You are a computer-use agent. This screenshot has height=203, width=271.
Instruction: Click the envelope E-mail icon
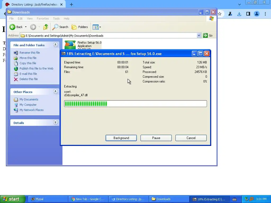(16, 74)
